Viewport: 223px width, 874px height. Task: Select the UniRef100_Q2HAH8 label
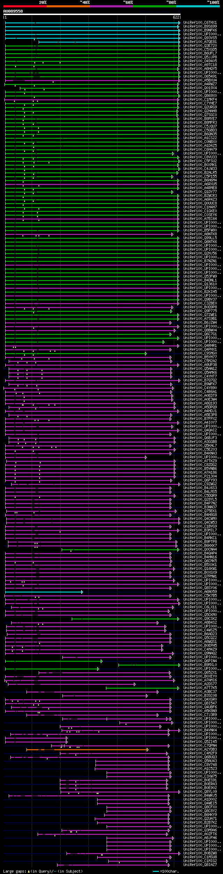click(200, 111)
